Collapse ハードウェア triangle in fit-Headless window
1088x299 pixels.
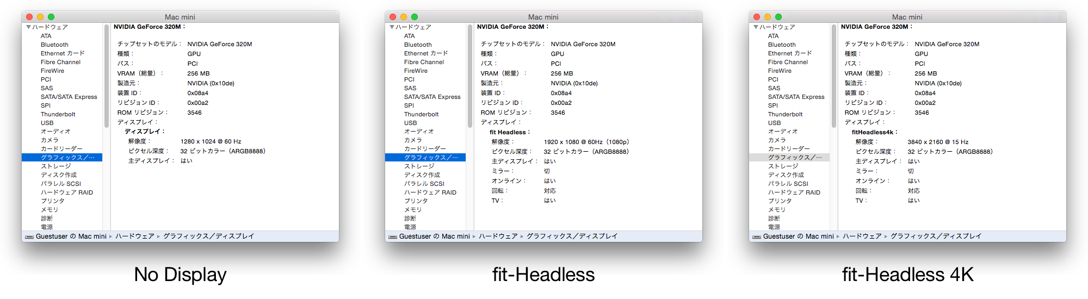(392, 27)
